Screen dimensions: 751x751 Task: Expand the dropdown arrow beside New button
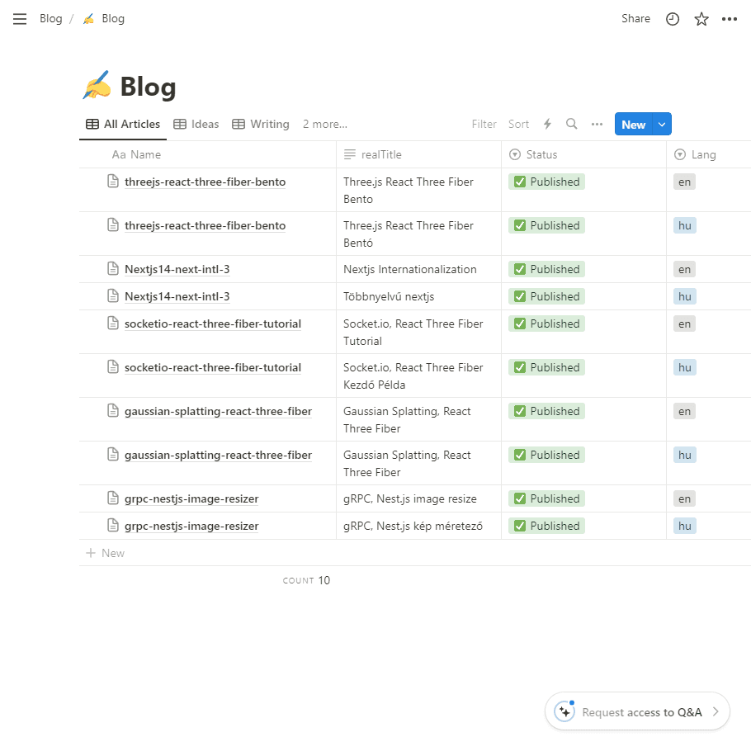tap(662, 124)
